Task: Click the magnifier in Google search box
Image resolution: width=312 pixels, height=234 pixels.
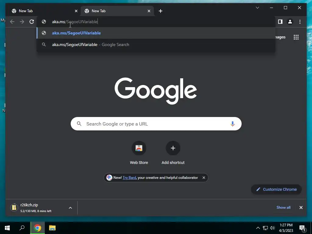Action: 79,124
